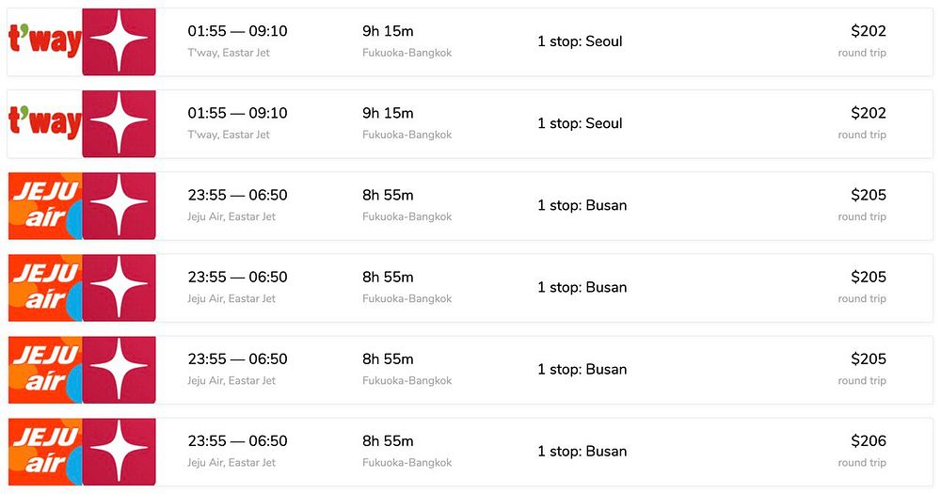Screen dimensions: 941x494
Task: Click the Eastar Jet star logo in the fifth result
Action: click(x=119, y=369)
